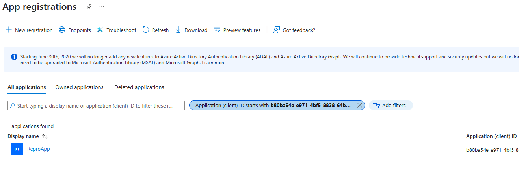Remove the Application (client) ID filter

tap(359, 105)
